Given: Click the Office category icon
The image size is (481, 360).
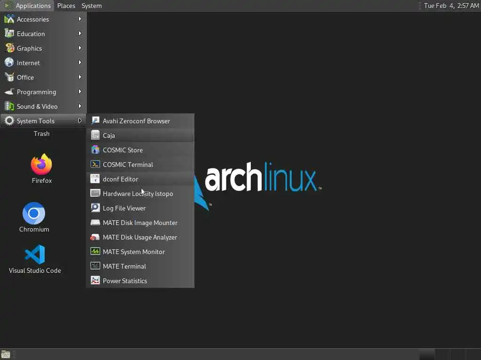Looking at the screenshot, I should (x=9, y=77).
